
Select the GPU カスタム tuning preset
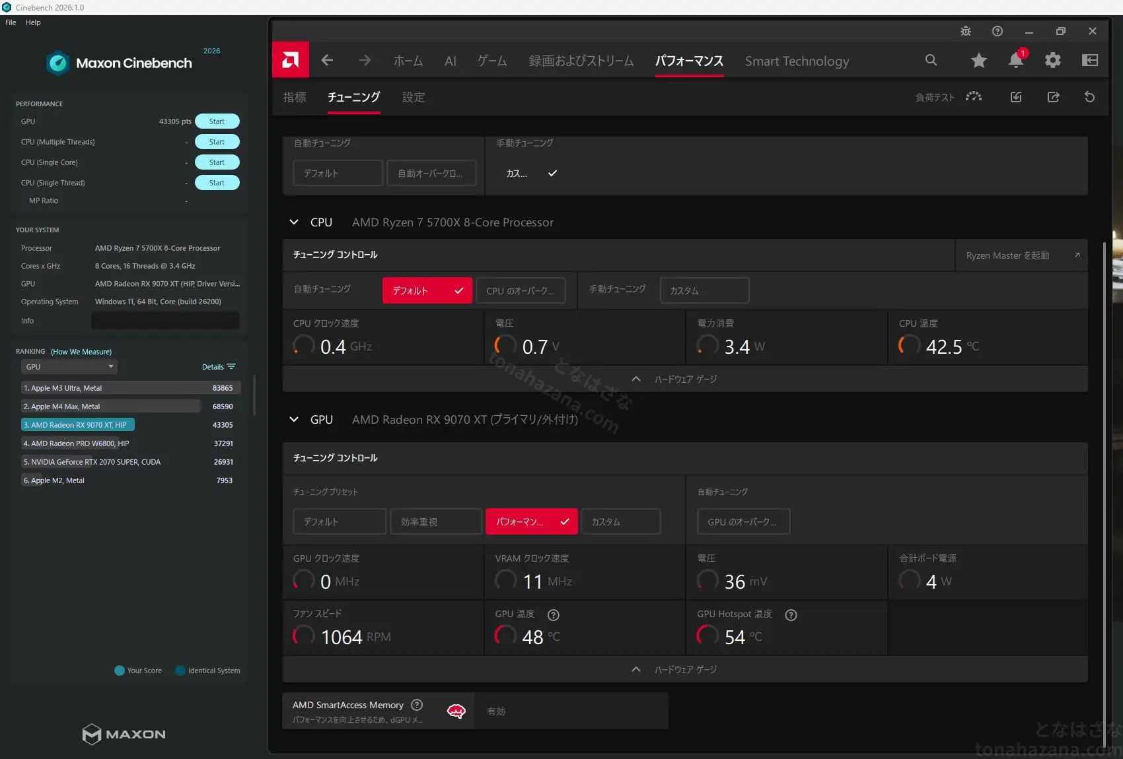[620, 521]
